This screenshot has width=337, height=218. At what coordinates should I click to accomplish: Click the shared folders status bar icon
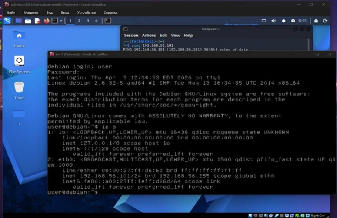[x=282, y=215]
